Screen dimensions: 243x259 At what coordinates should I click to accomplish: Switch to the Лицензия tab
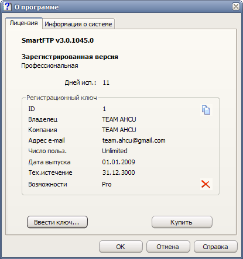[x=23, y=23]
